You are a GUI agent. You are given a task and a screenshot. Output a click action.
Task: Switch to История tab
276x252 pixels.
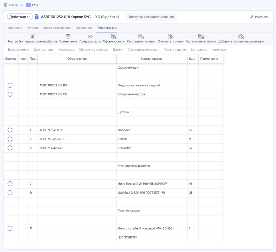[x=33, y=28]
